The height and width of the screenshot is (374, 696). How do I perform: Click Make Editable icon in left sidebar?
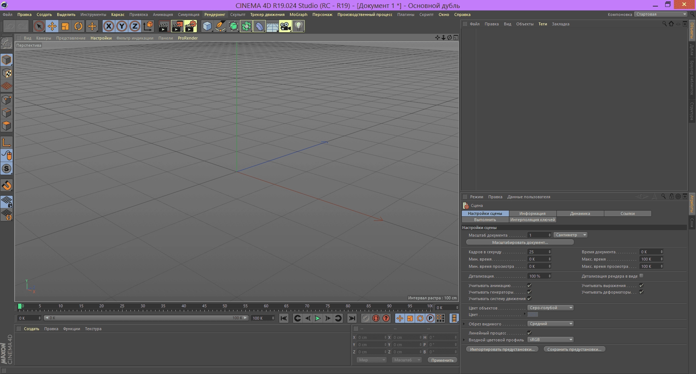(7, 43)
